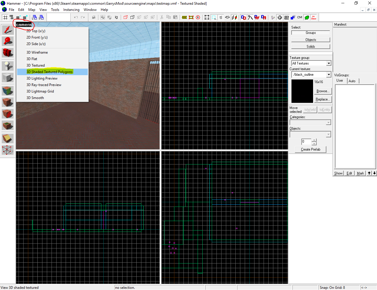
Task: Toggle the Cordon state striped icon
Action: tap(184, 17)
